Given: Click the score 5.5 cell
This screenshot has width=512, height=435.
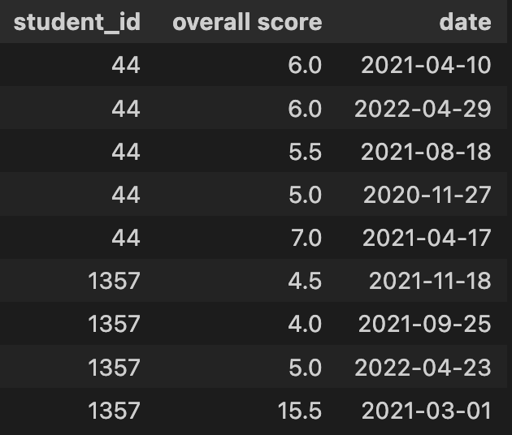Looking at the screenshot, I should 305,152.
